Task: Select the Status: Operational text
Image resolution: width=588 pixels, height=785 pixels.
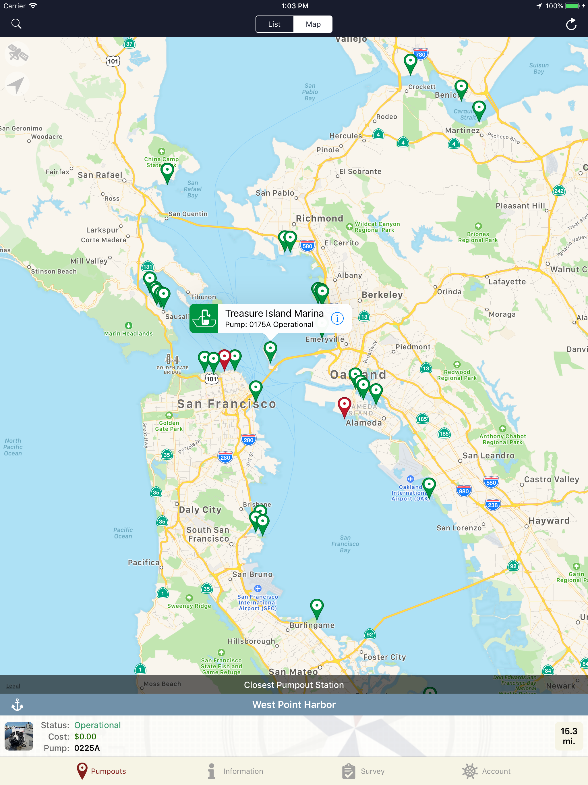Action: point(81,725)
